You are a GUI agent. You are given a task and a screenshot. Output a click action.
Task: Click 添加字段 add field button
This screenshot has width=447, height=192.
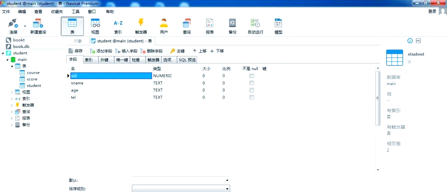click(x=101, y=51)
